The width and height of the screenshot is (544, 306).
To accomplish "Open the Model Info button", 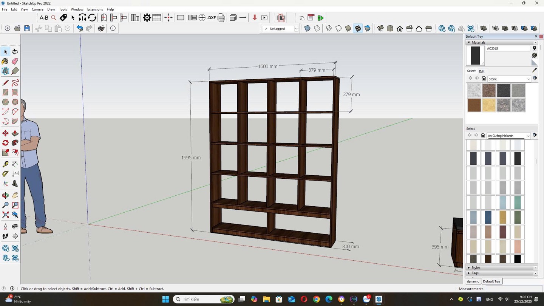I will tap(113, 28).
